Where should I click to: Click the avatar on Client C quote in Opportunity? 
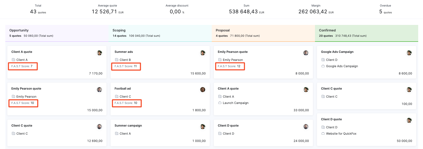pos(99,127)
